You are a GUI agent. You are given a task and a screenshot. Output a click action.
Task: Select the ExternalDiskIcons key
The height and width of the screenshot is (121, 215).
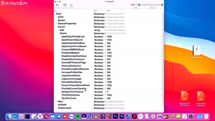pos(71,66)
